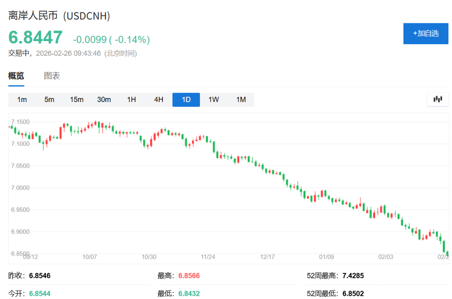
Task: Select the 4H timeframe
Action: point(159,99)
